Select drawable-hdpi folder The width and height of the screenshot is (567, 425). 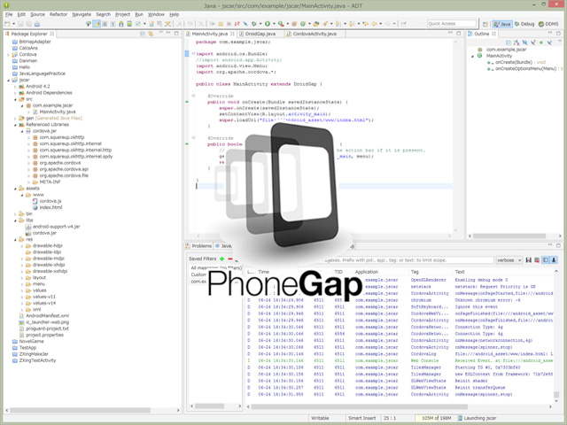[47, 246]
